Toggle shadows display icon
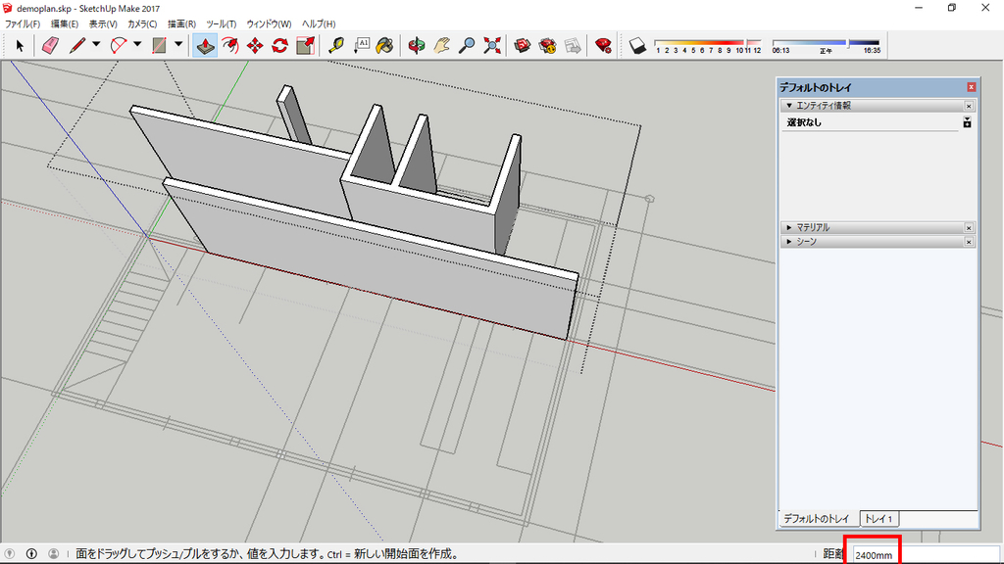This screenshot has width=1004, height=564. point(637,45)
